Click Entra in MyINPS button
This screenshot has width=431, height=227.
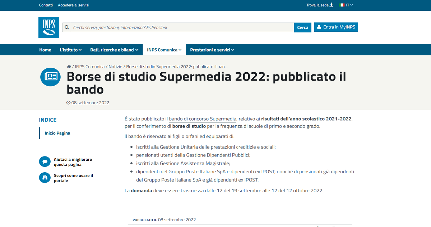[336, 27]
